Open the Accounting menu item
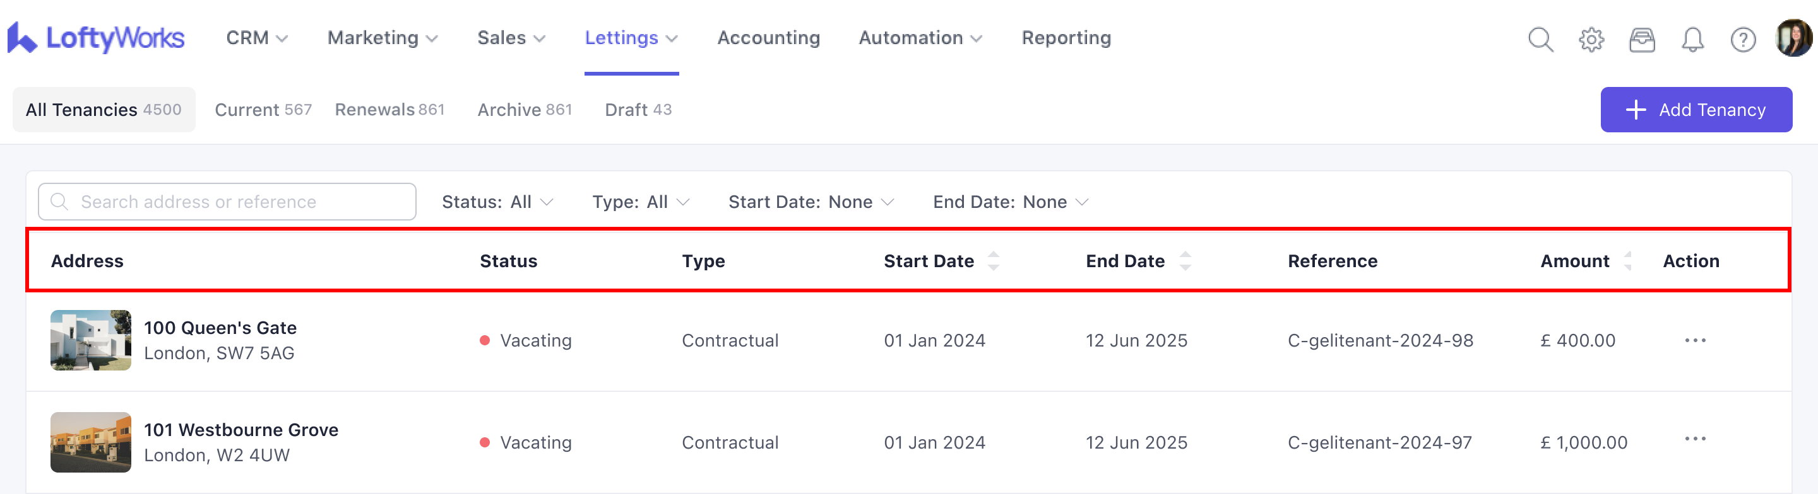 pyautogui.click(x=768, y=38)
